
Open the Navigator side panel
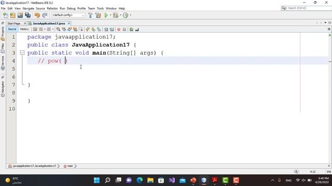pyautogui.click(x=3, y=89)
